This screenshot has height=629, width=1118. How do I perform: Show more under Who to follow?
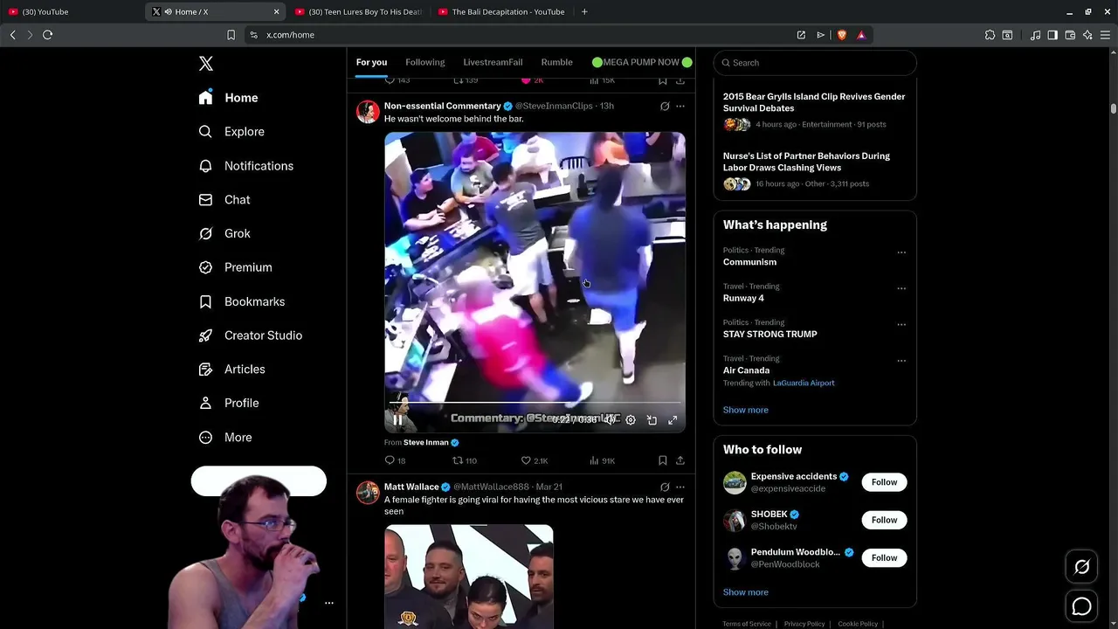click(745, 592)
